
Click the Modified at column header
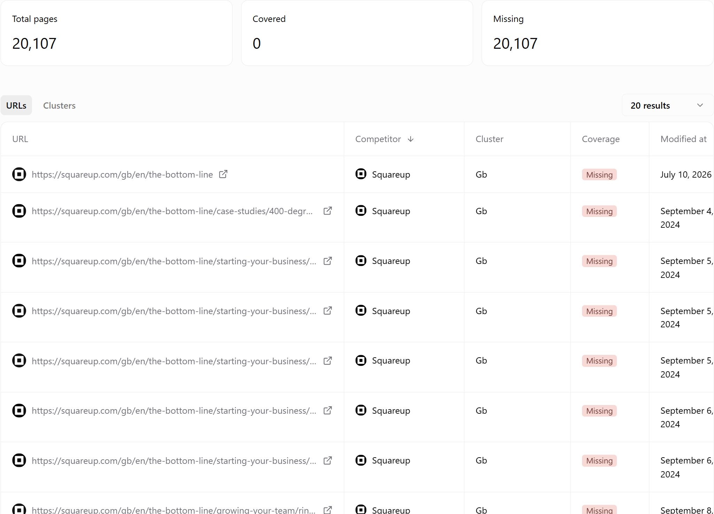click(x=683, y=139)
